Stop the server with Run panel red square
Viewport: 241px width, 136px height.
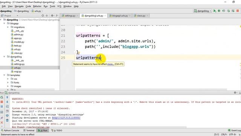pos(2,102)
